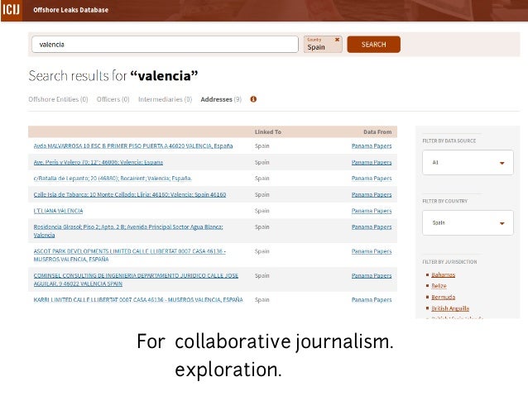Filter by Belize jurisdiction
The height and width of the screenshot is (396, 528).
point(439,286)
